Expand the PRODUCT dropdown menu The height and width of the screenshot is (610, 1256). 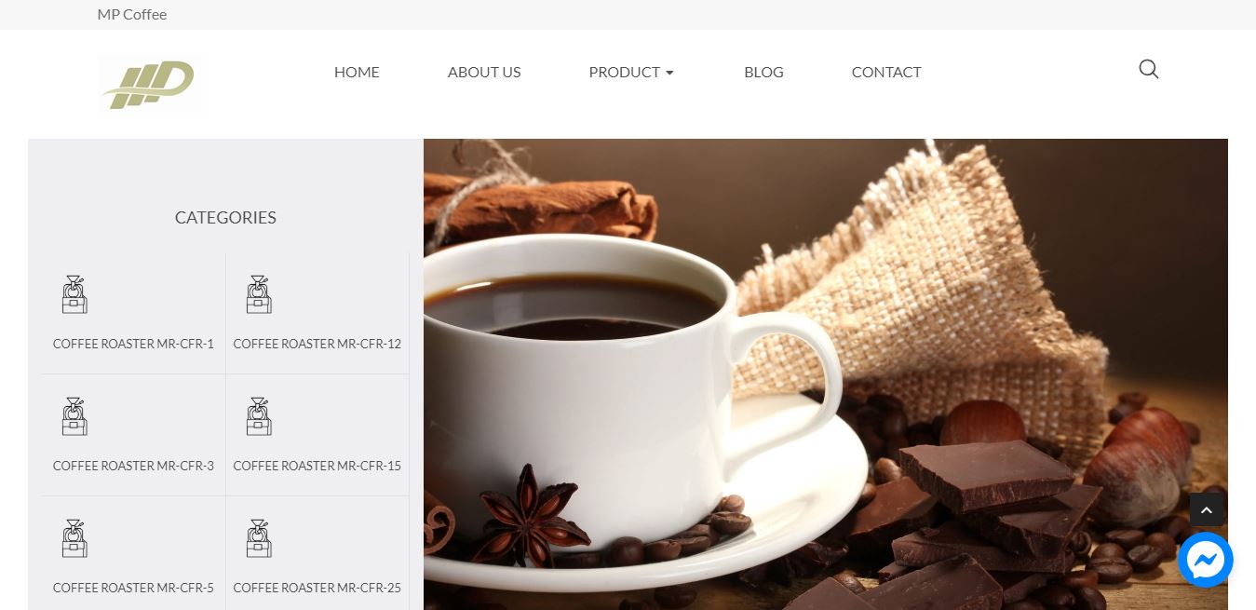pos(631,72)
